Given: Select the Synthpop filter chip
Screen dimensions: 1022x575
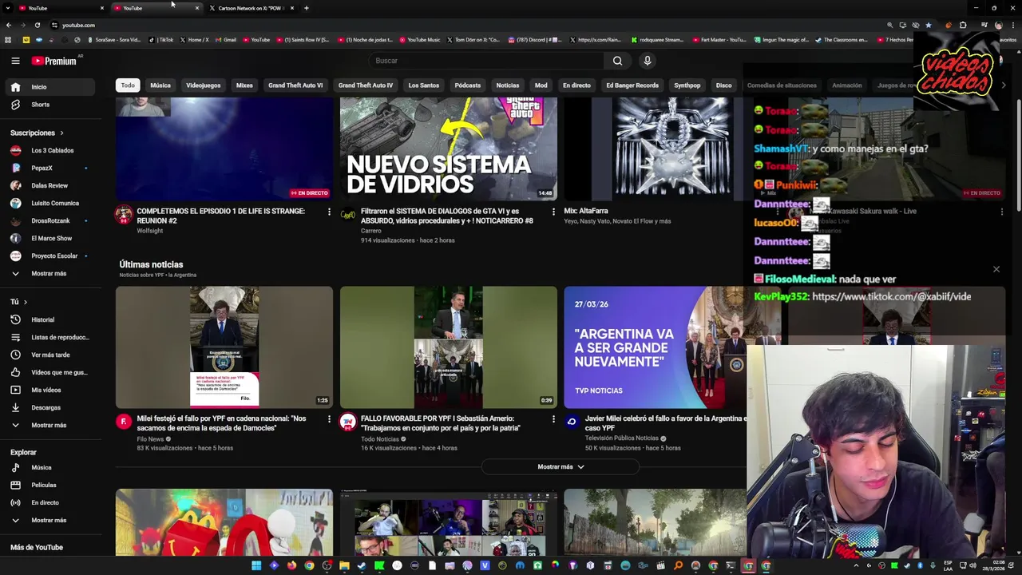Looking at the screenshot, I should [687, 85].
